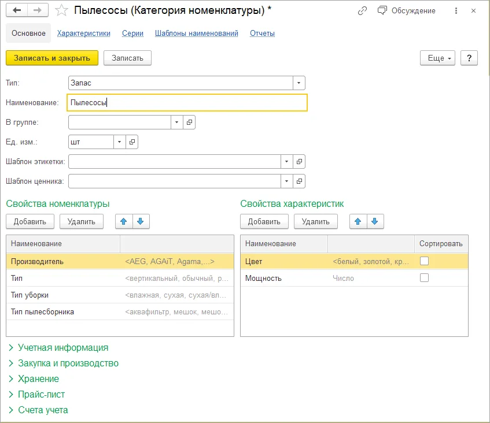The image size is (490, 423).
Task: Open the Шаблон этикетки form icon
Action: [x=299, y=162]
